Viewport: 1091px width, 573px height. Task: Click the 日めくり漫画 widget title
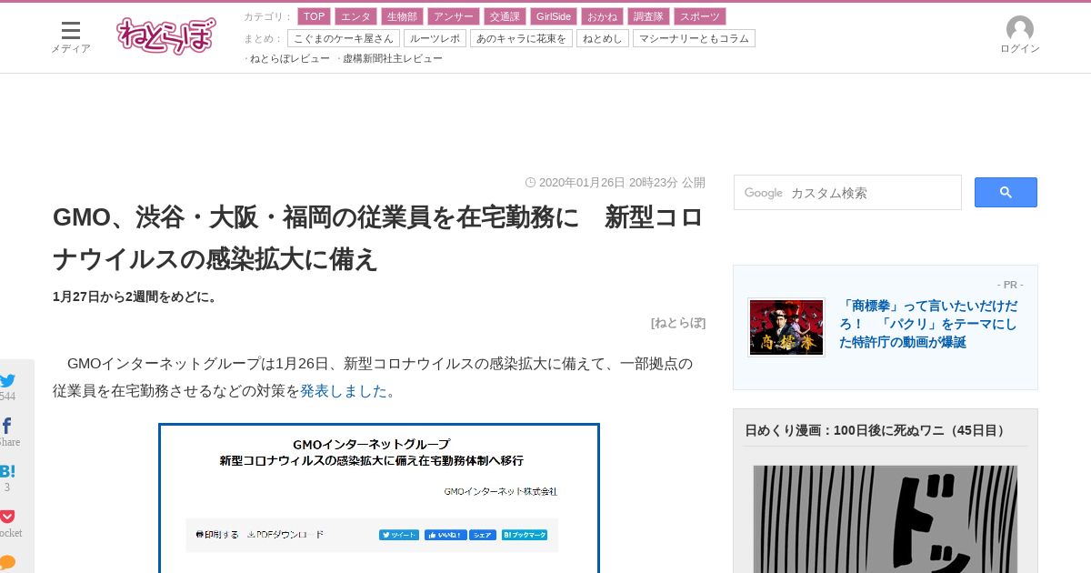(876, 430)
